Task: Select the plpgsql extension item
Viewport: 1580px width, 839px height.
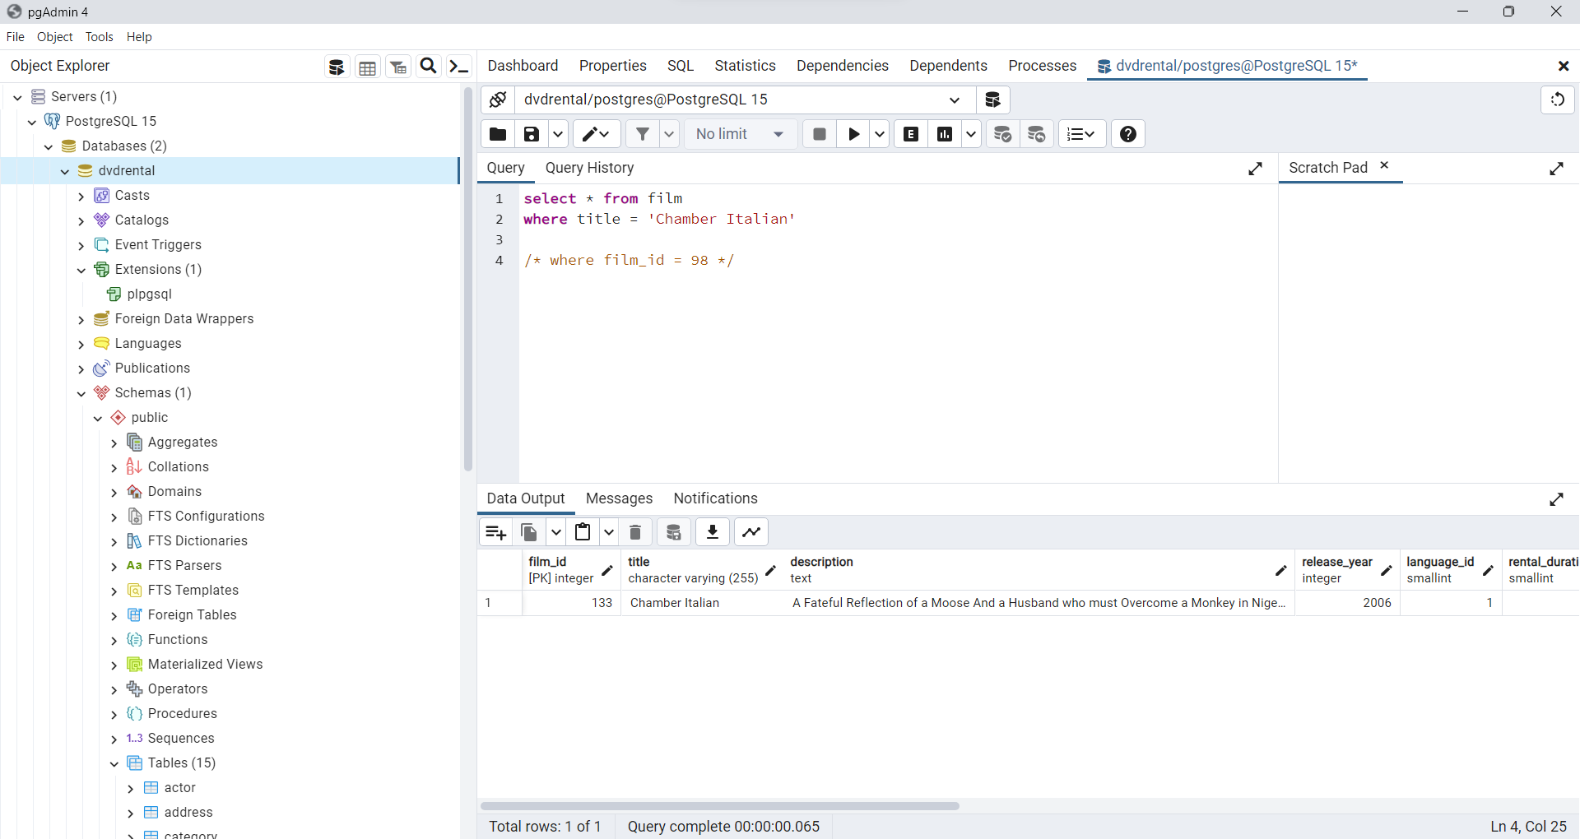Action: click(x=149, y=294)
